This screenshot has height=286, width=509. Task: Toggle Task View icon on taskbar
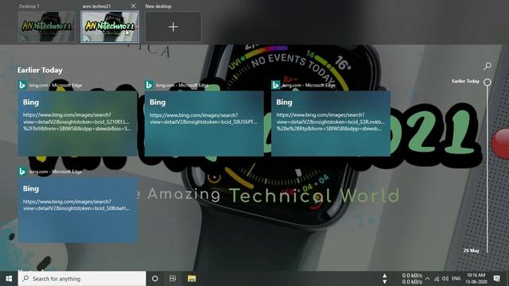coord(173,279)
